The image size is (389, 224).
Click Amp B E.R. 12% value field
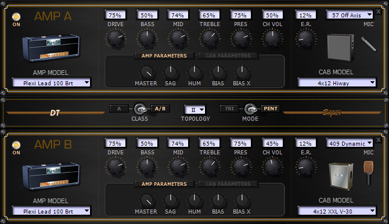[x=305, y=143]
